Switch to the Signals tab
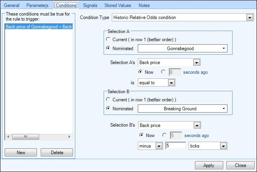Viewport: 257px width, 172px height. 90,5
